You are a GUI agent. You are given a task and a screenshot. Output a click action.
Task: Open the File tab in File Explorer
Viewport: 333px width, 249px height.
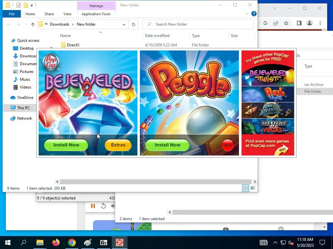(x=12, y=14)
